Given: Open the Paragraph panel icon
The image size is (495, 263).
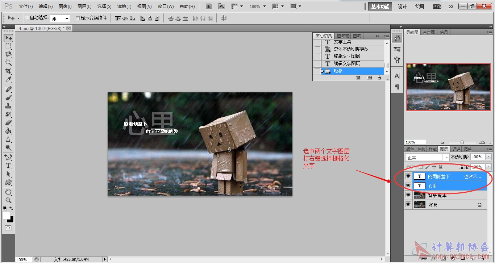Looking at the screenshot, I should tap(397, 87).
